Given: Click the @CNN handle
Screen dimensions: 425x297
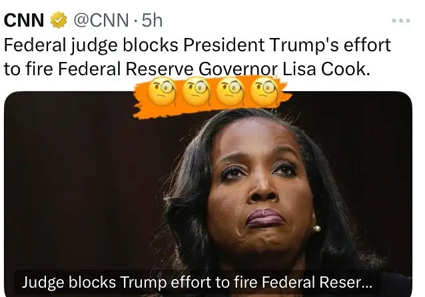Looking at the screenshot, I should coord(101,21).
